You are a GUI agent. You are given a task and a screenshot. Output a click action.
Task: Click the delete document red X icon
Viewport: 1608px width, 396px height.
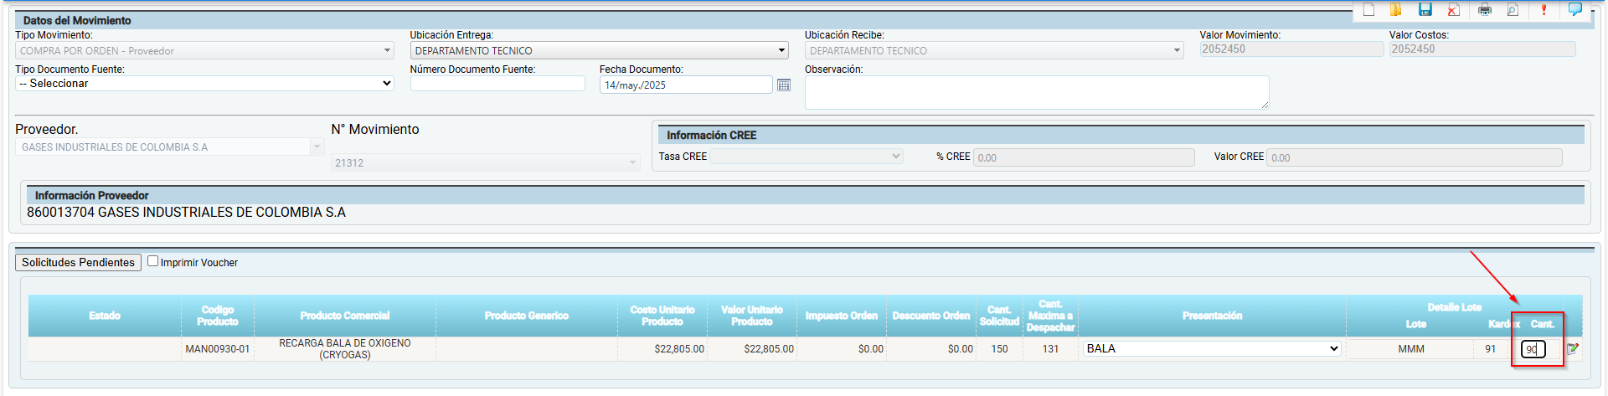1454,10
